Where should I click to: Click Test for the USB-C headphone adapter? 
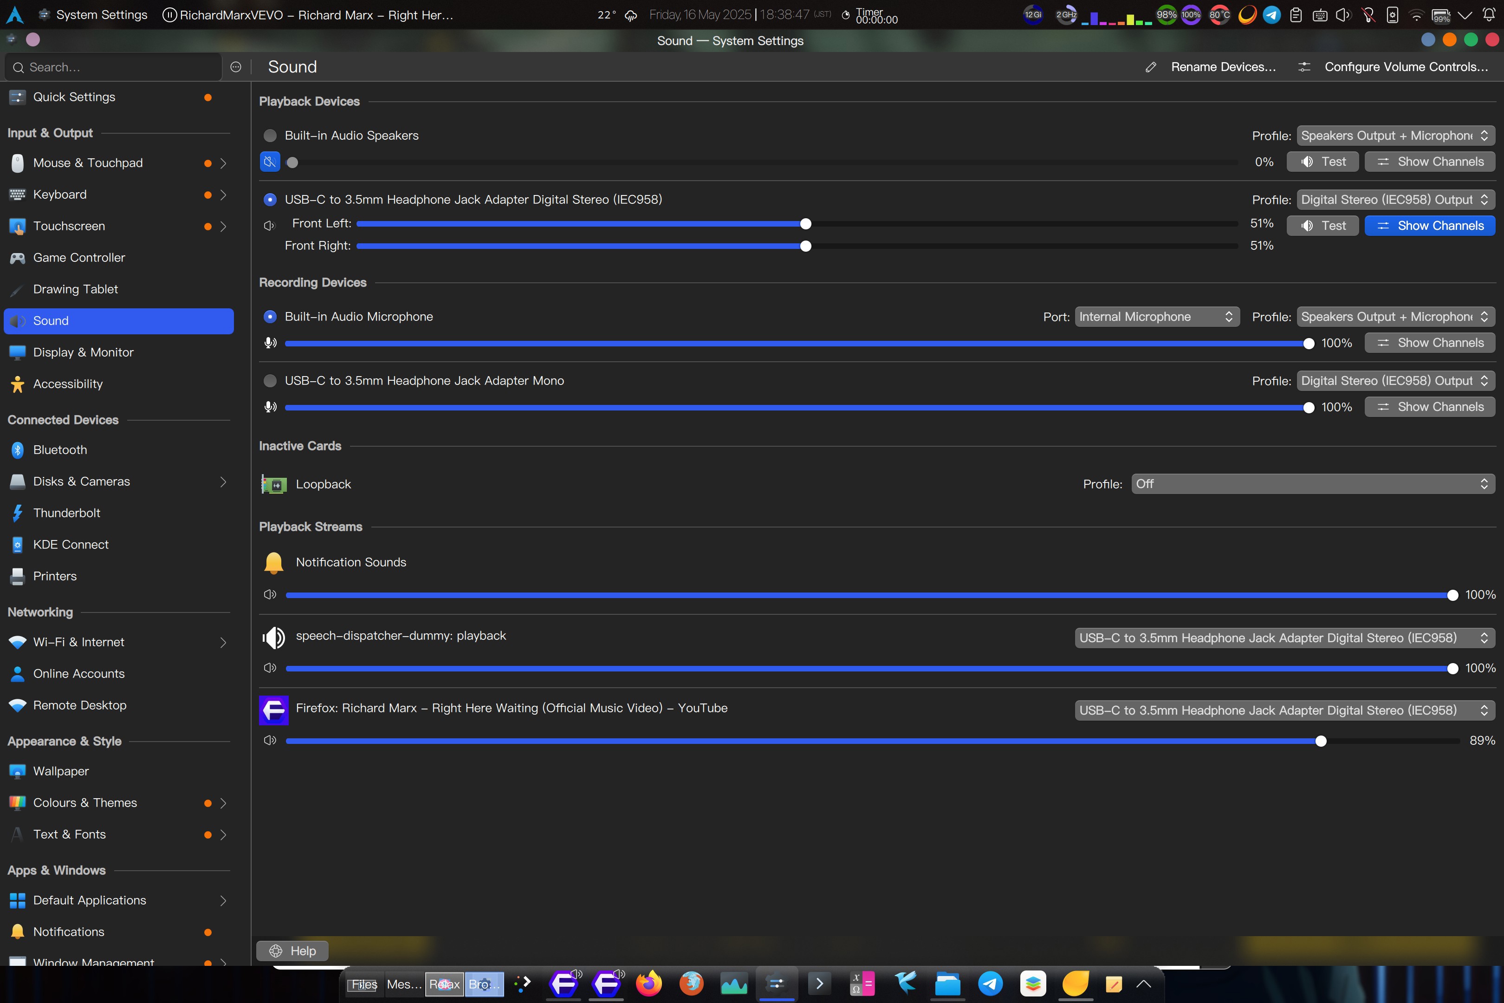pos(1322,226)
